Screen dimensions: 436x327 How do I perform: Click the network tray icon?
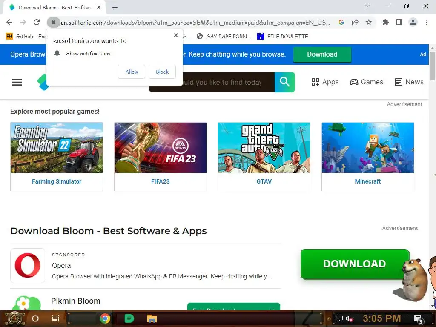point(339,318)
